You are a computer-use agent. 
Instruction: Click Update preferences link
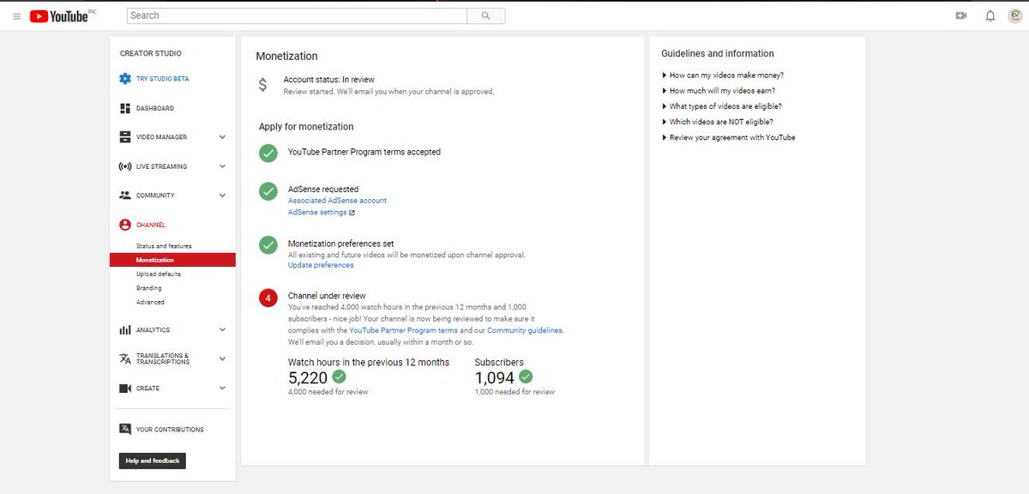pyautogui.click(x=321, y=265)
